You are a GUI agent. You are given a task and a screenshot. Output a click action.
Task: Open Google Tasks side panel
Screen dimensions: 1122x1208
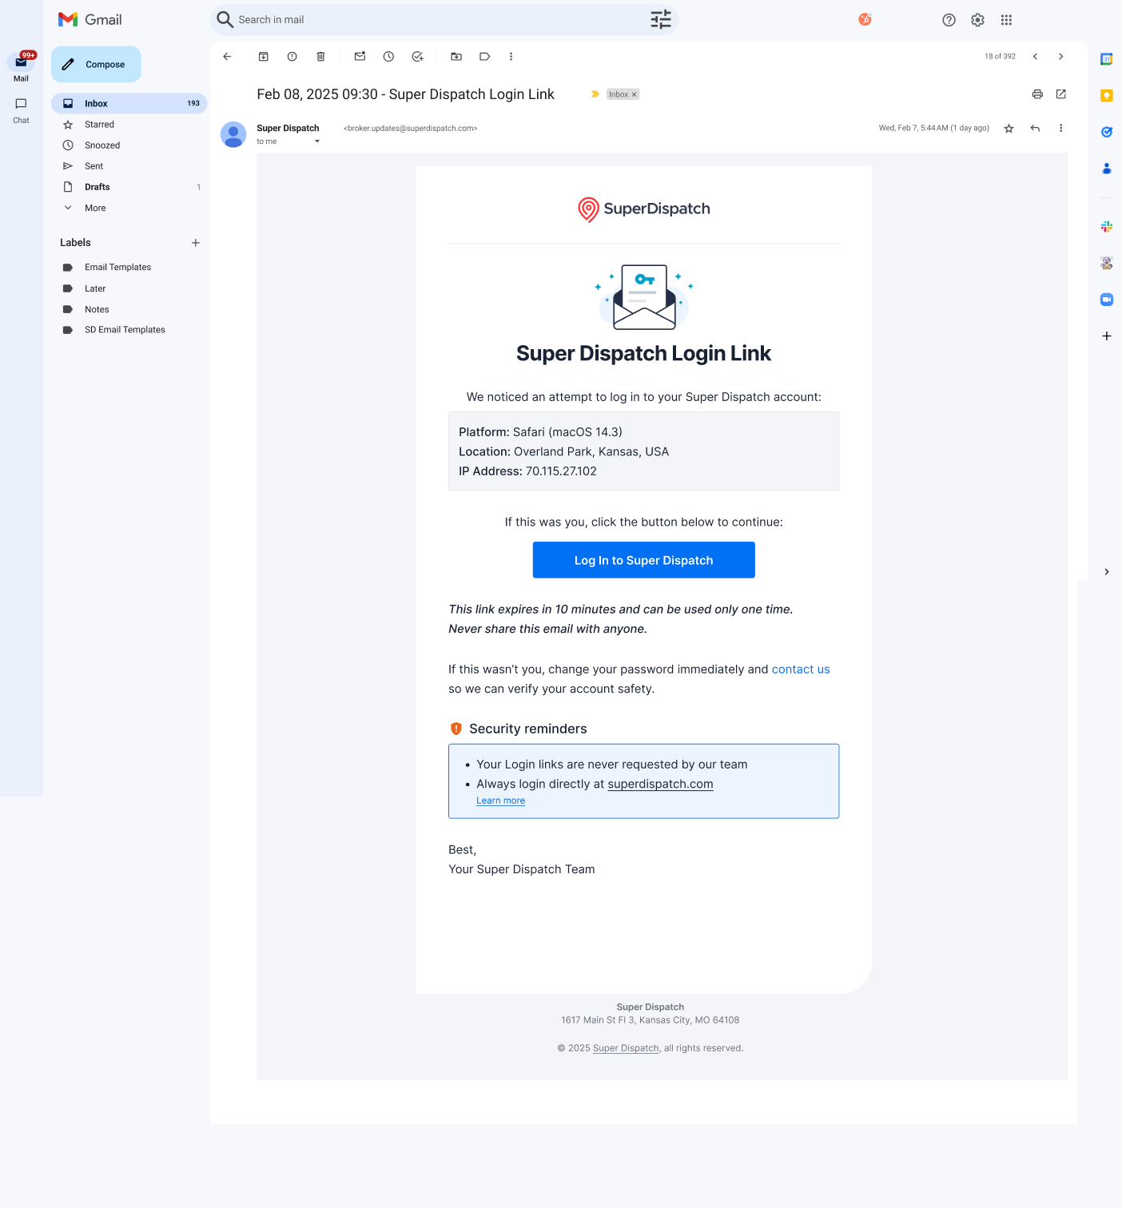click(1107, 133)
